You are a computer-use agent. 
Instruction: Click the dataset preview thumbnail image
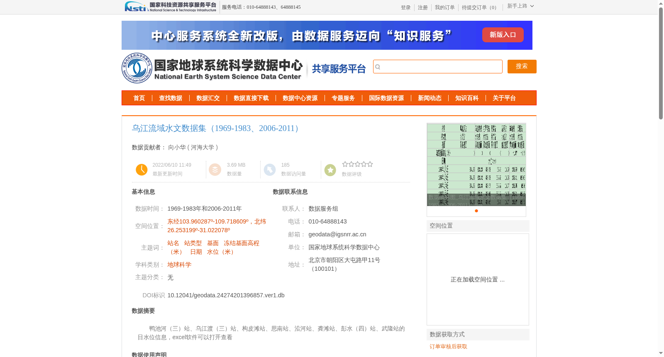tap(476, 165)
